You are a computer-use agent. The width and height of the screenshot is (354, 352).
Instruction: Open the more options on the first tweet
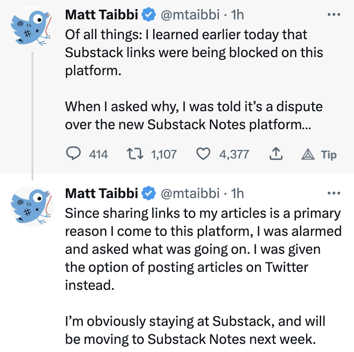(334, 14)
